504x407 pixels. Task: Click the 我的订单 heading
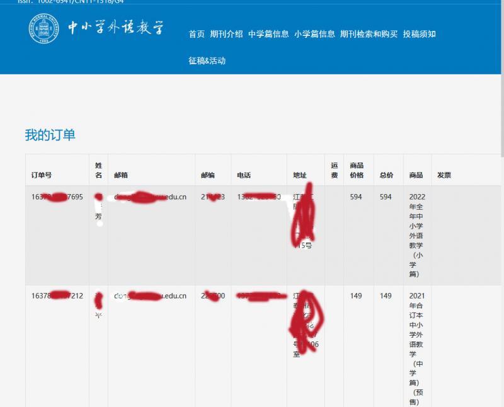click(x=50, y=135)
